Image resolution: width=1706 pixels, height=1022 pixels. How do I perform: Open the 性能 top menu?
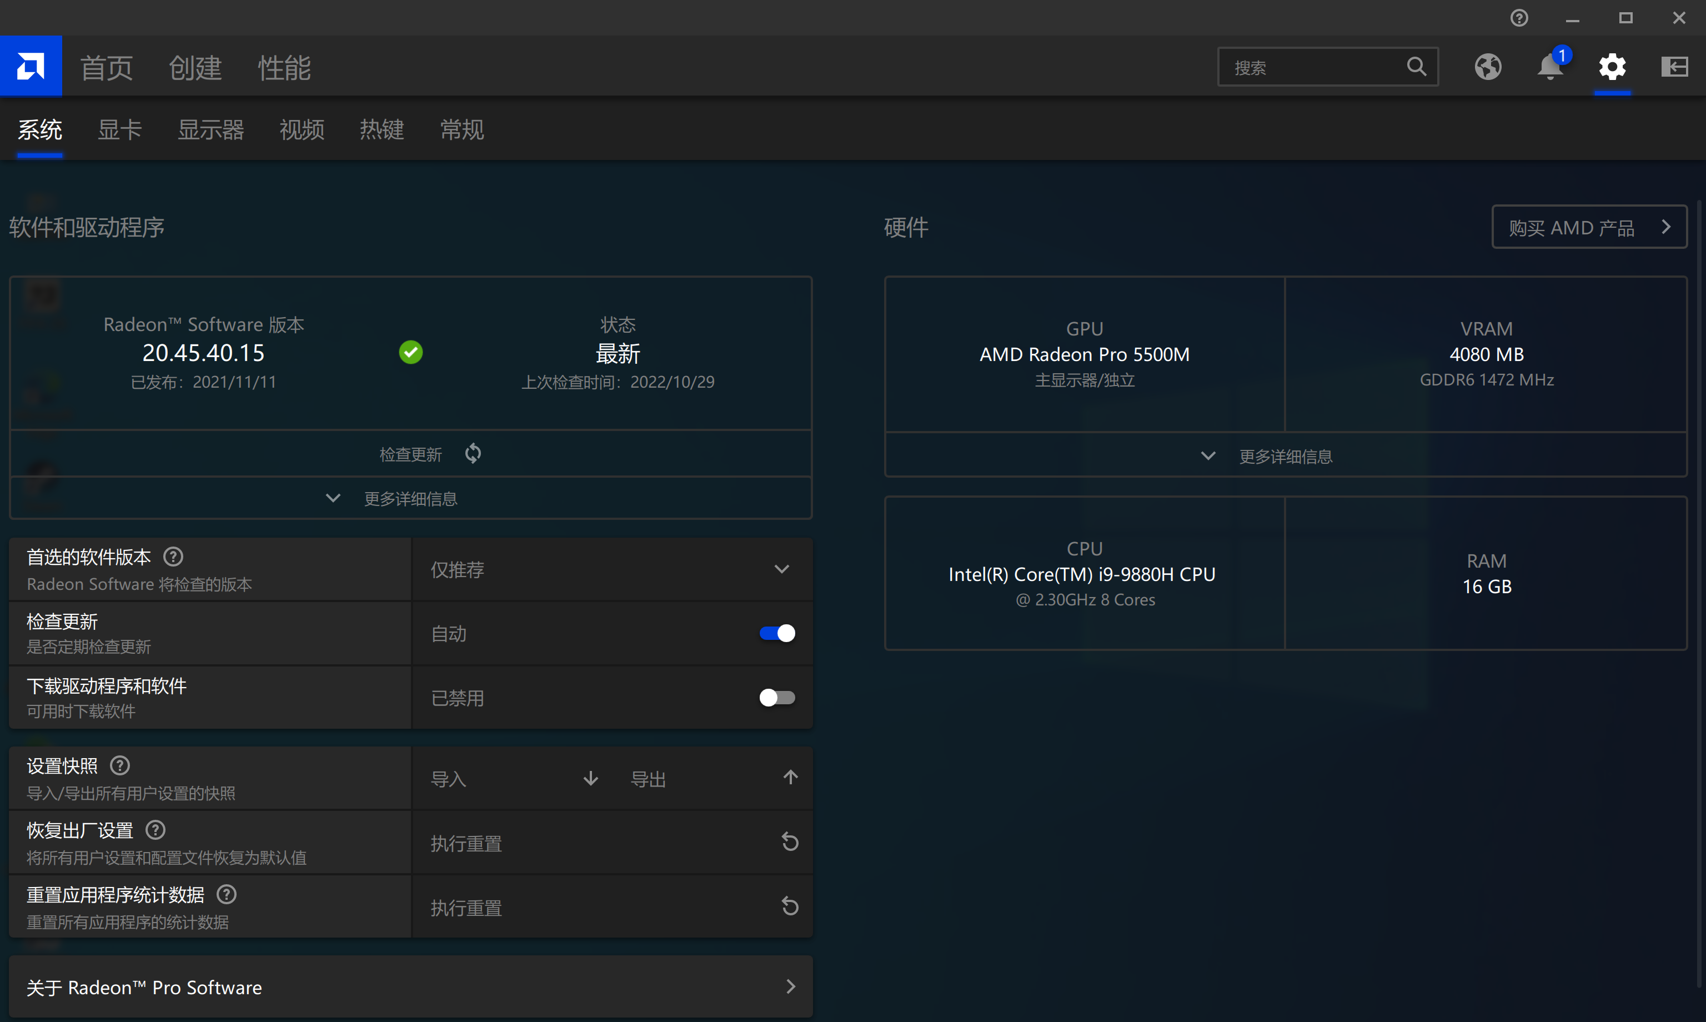pos(284,68)
